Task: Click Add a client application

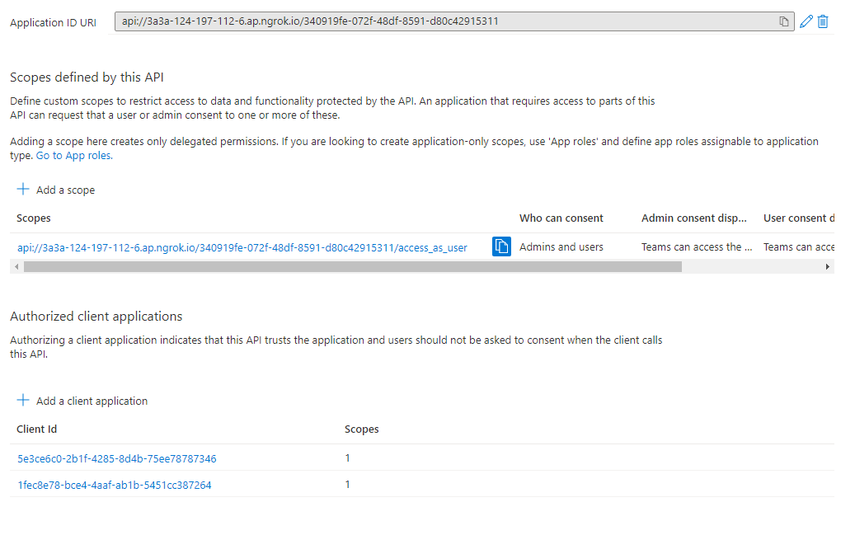Action: pos(92,401)
